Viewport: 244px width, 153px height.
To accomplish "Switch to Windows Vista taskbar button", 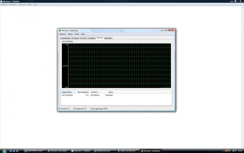I will pyautogui.click(x=58, y=151).
